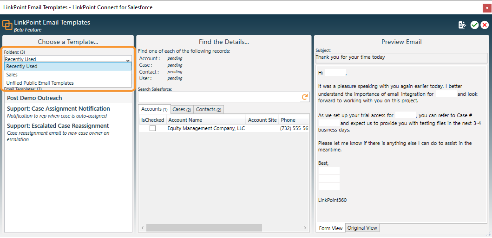This screenshot has width=492, height=238.
Task: Choose Support: Case Assignment Notification template
Action: [x=59, y=109]
